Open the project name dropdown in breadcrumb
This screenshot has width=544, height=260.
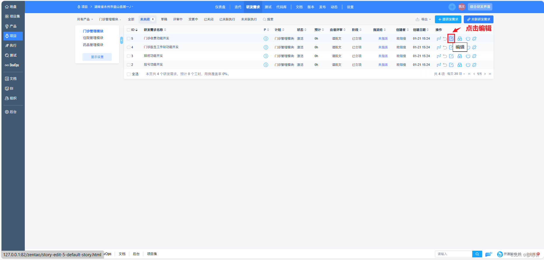click(114, 7)
